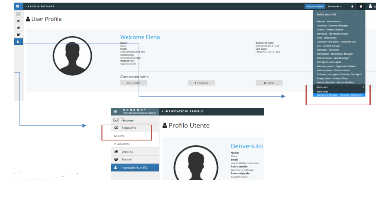This screenshot has width=376, height=211.
Task: Select the More roles option in the list
Action: click(x=339, y=92)
